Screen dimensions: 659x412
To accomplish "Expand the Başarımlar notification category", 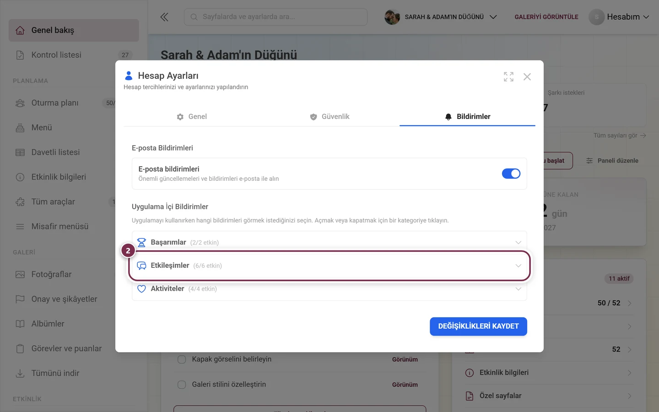I will 329,242.
